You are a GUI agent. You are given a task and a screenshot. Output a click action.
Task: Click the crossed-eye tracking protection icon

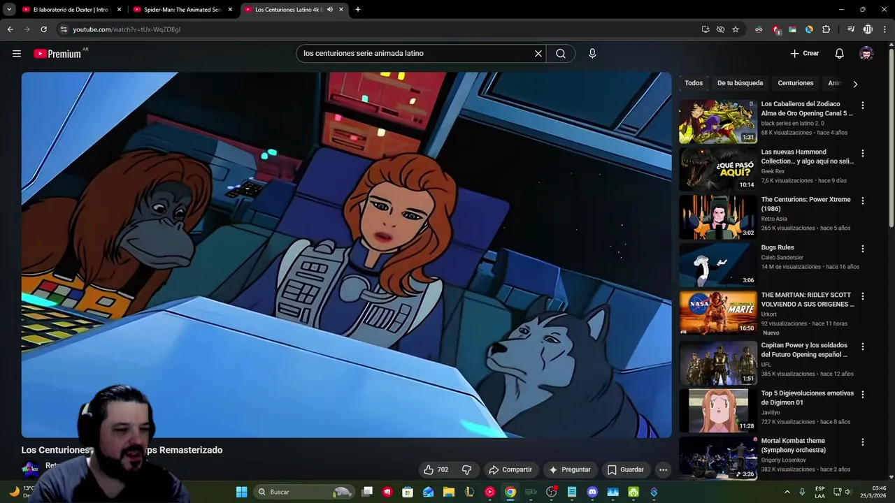[720, 29]
